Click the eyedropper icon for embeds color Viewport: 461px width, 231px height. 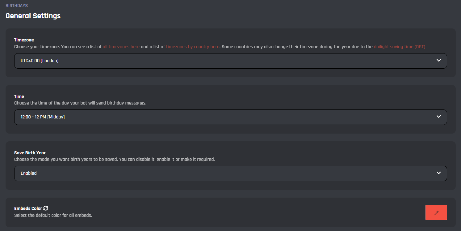(436, 213)
